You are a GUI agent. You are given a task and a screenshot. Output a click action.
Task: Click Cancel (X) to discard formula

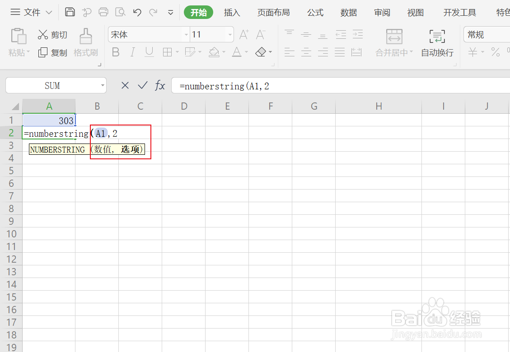tap(125, 85)
